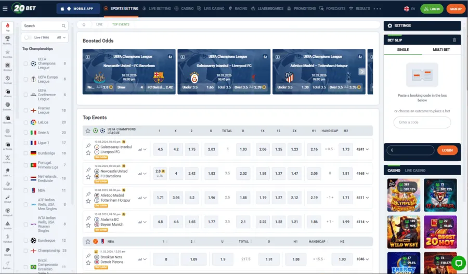The image size is (468, 274).
Task: Expand 4241 more markets for Galatasaray match
Action: (x=362, y=149)
